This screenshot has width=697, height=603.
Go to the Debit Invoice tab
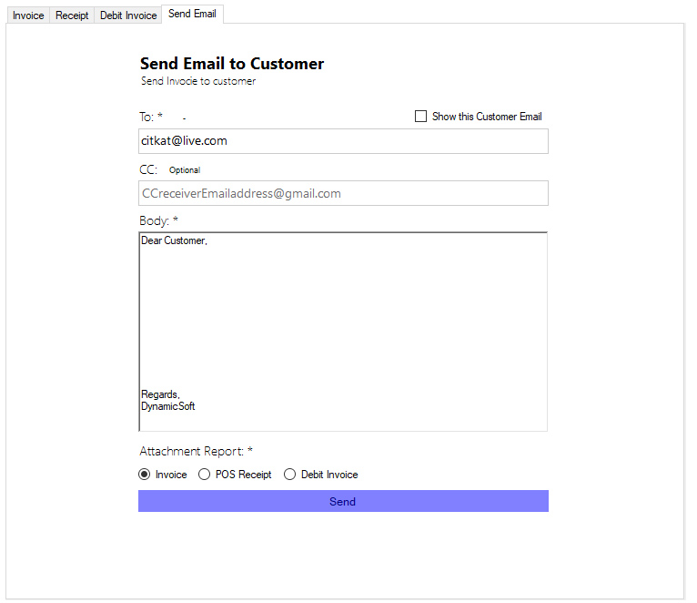(x=128, y=15)
